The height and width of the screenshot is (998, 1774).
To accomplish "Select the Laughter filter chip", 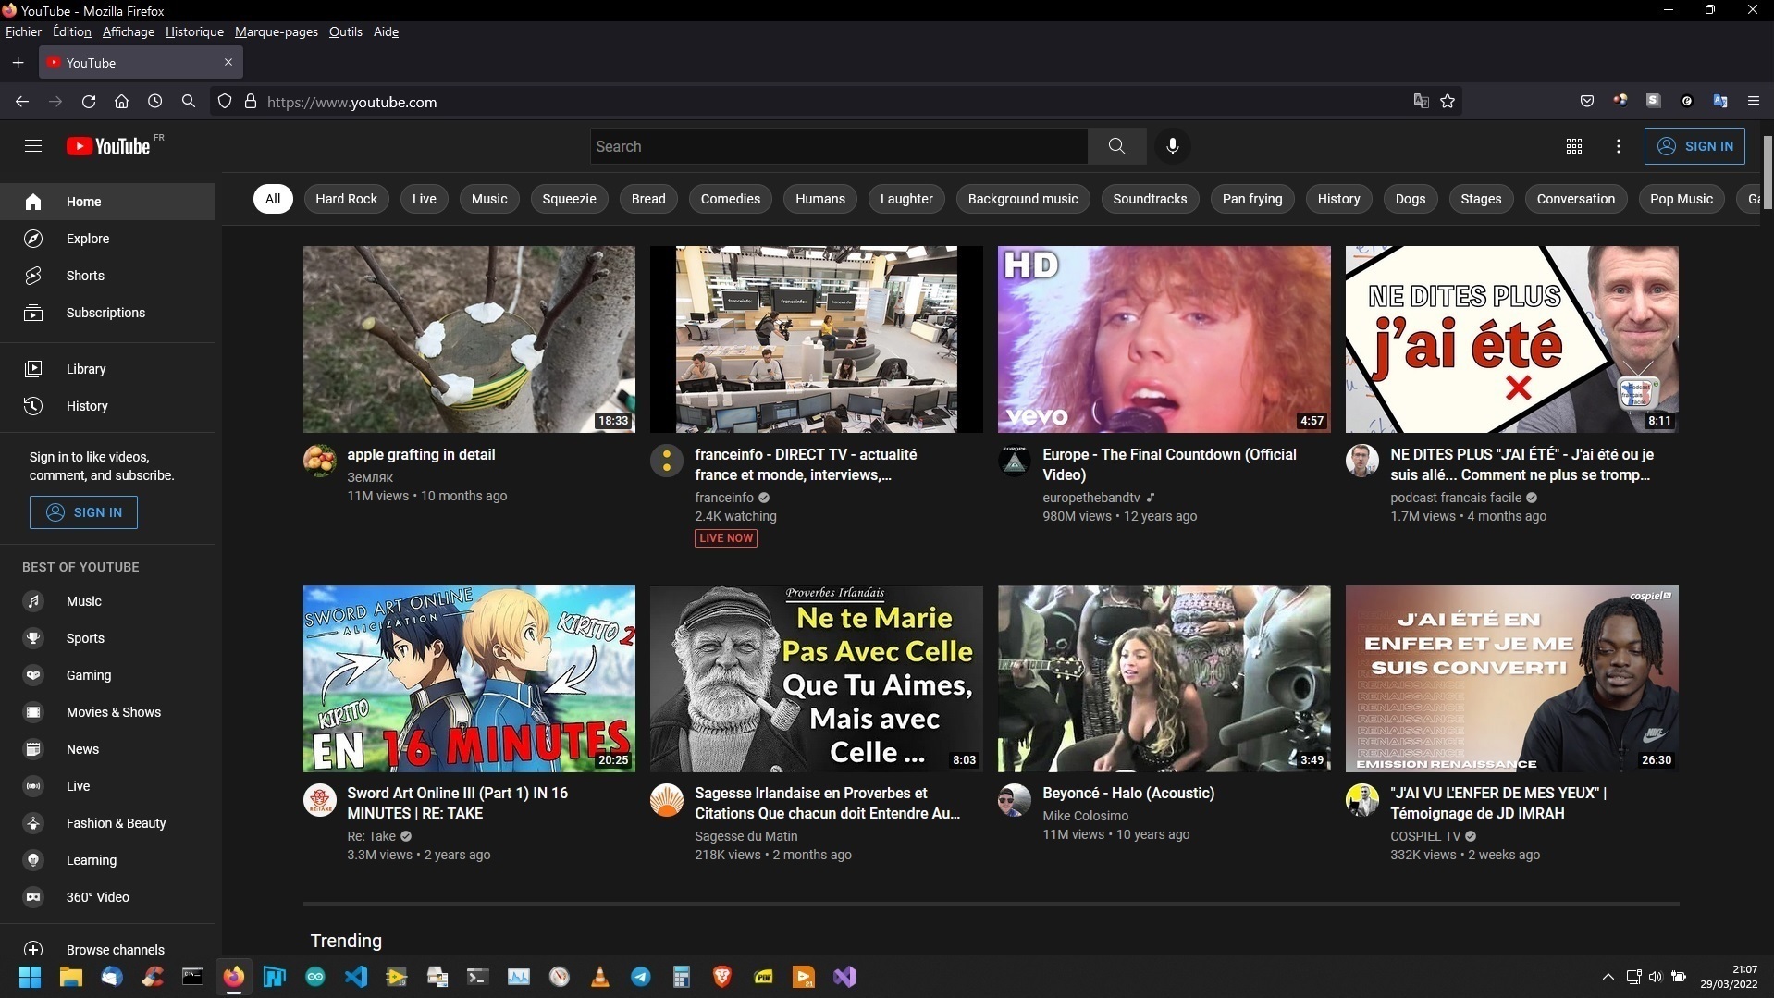I will tap(906, 199).
